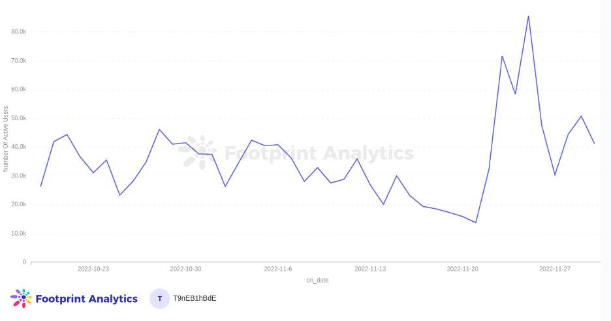Click the Footprint Analytics watermark text
This screenshot has height=321, width=611.
[319, 153]
